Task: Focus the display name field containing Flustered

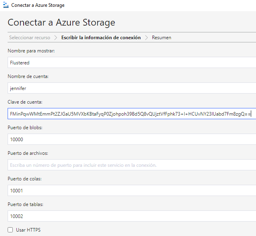Action: (x=132, y=62)
